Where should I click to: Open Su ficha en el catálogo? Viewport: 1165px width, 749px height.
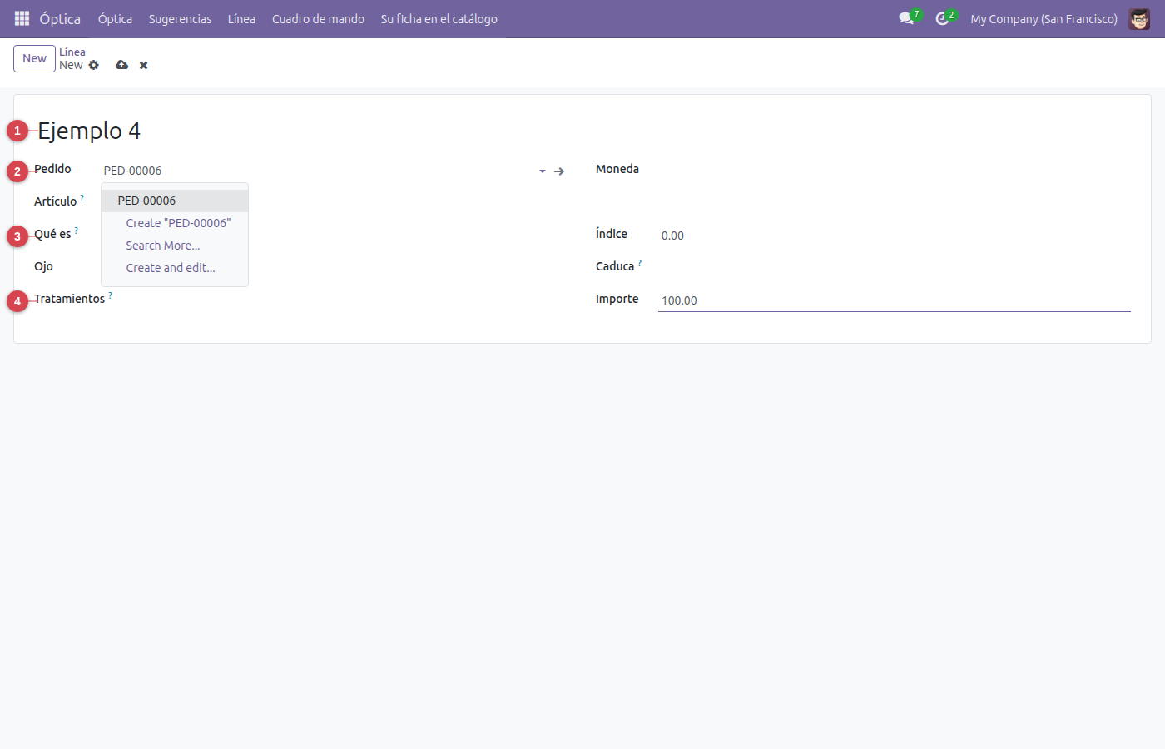(x=439, y=18)
